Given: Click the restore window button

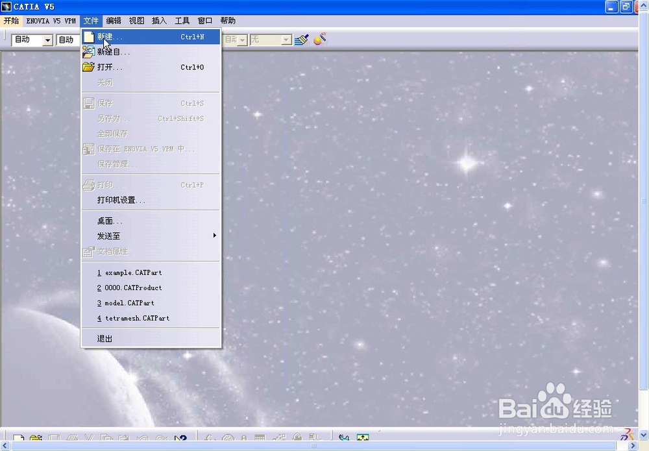Looking at the screenshot, I should click(626, 6).
